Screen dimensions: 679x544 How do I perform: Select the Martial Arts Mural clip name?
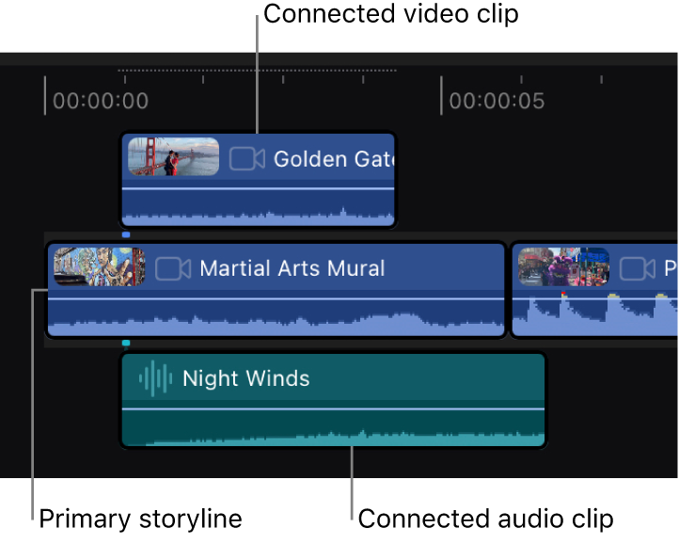point(292,268)
